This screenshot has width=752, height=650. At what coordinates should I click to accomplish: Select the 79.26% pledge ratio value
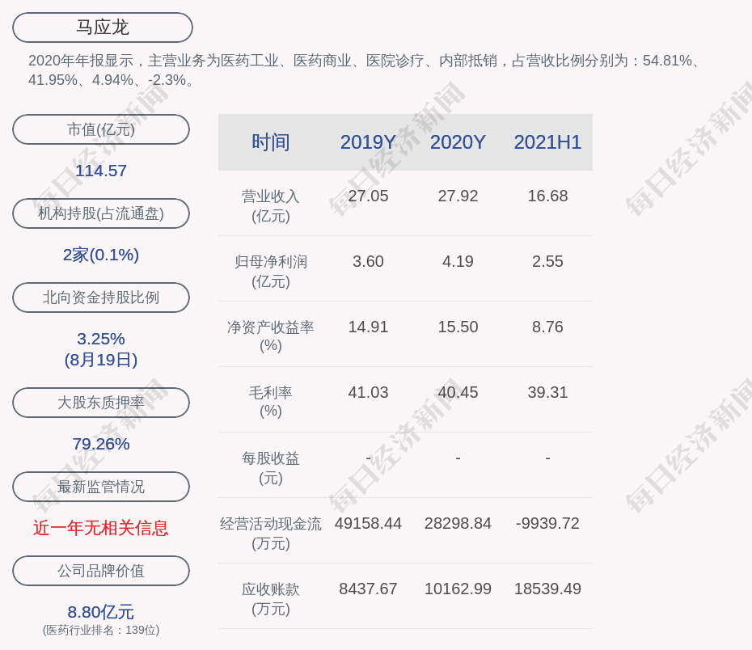click(x=101, y=444)
